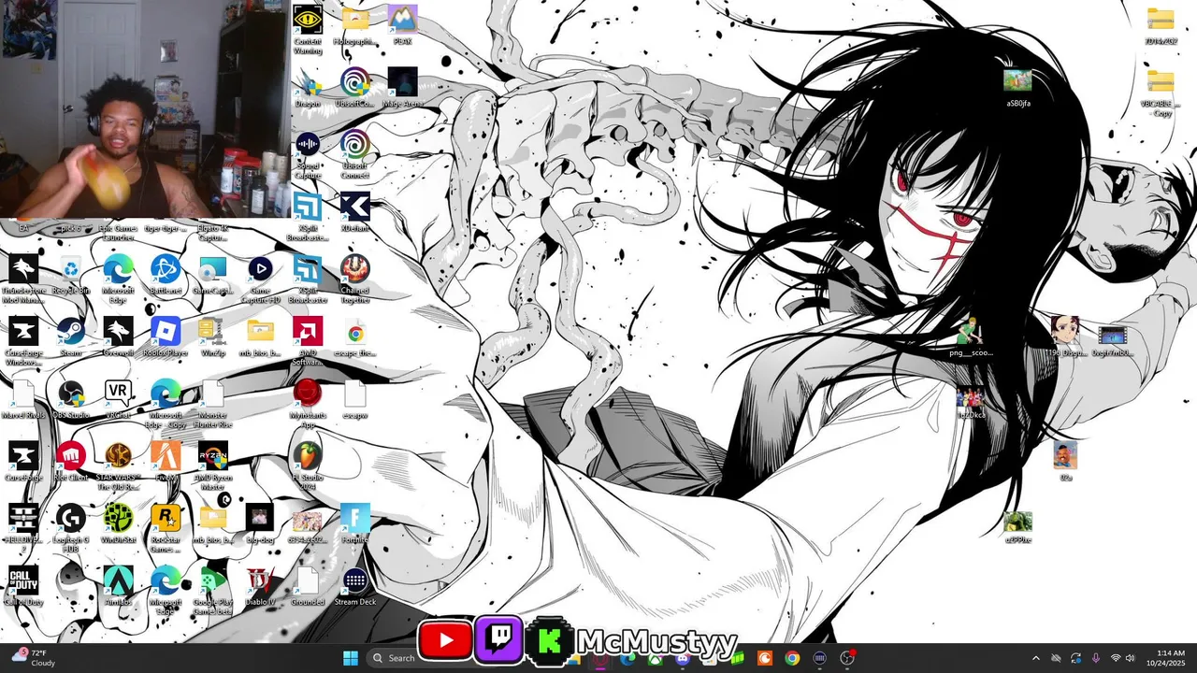The image size is (1197, 673).
Task: Open the Stream Deck shortcut
Action: (x=355, y=586)
